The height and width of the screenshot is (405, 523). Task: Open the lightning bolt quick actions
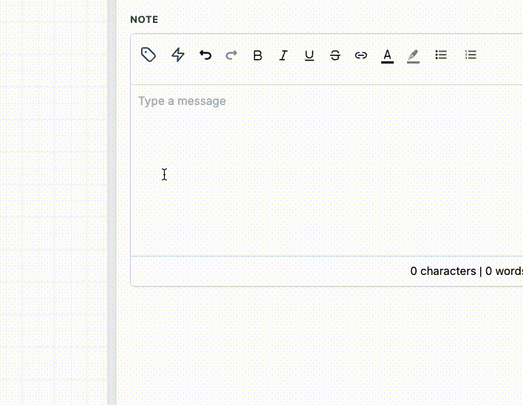click(178, 55)
